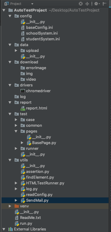This screenshot has height=232, width=111.
Task: Select the chromedriver executable file icon
Action: 23,91
